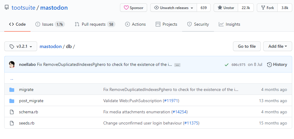Open the migrate row commit message

pos(171,90)
